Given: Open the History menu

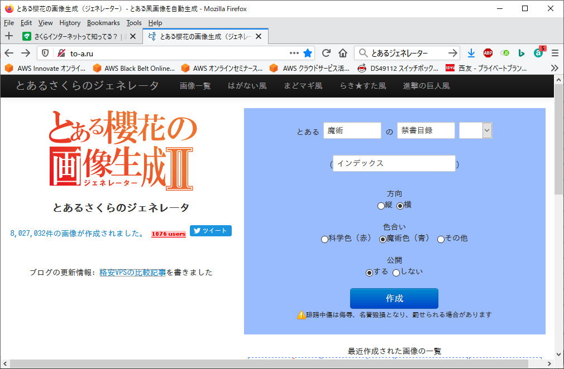Looking at the screenshot, I should coord(70,23).
